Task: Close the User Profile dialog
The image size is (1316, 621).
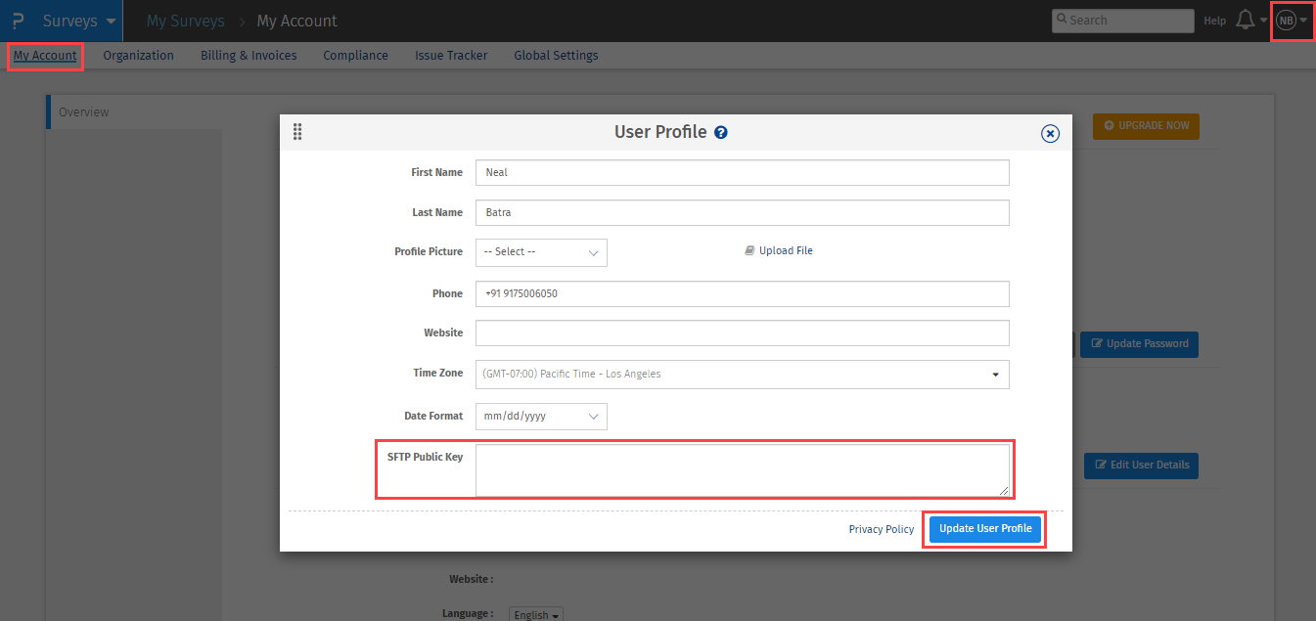Action: (1050, 133)
